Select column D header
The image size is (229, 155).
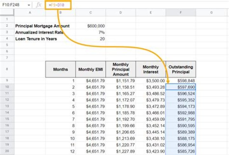coord(121,12)
